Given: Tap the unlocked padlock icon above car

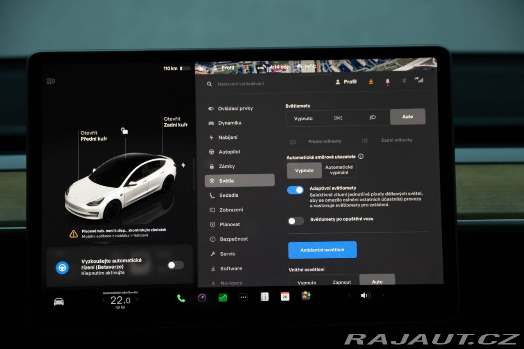Looking at the screenshot, I should pos(124,131).
